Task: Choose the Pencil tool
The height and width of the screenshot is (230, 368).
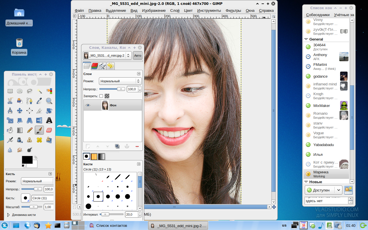Action: (x=30, y=130)
